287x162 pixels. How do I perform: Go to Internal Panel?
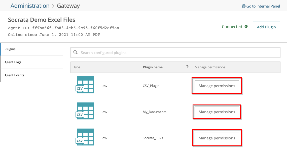point(263,6)
